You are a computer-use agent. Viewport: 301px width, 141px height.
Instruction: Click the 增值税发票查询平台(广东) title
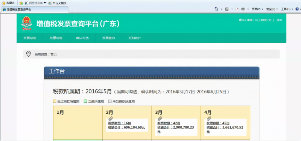78,24
